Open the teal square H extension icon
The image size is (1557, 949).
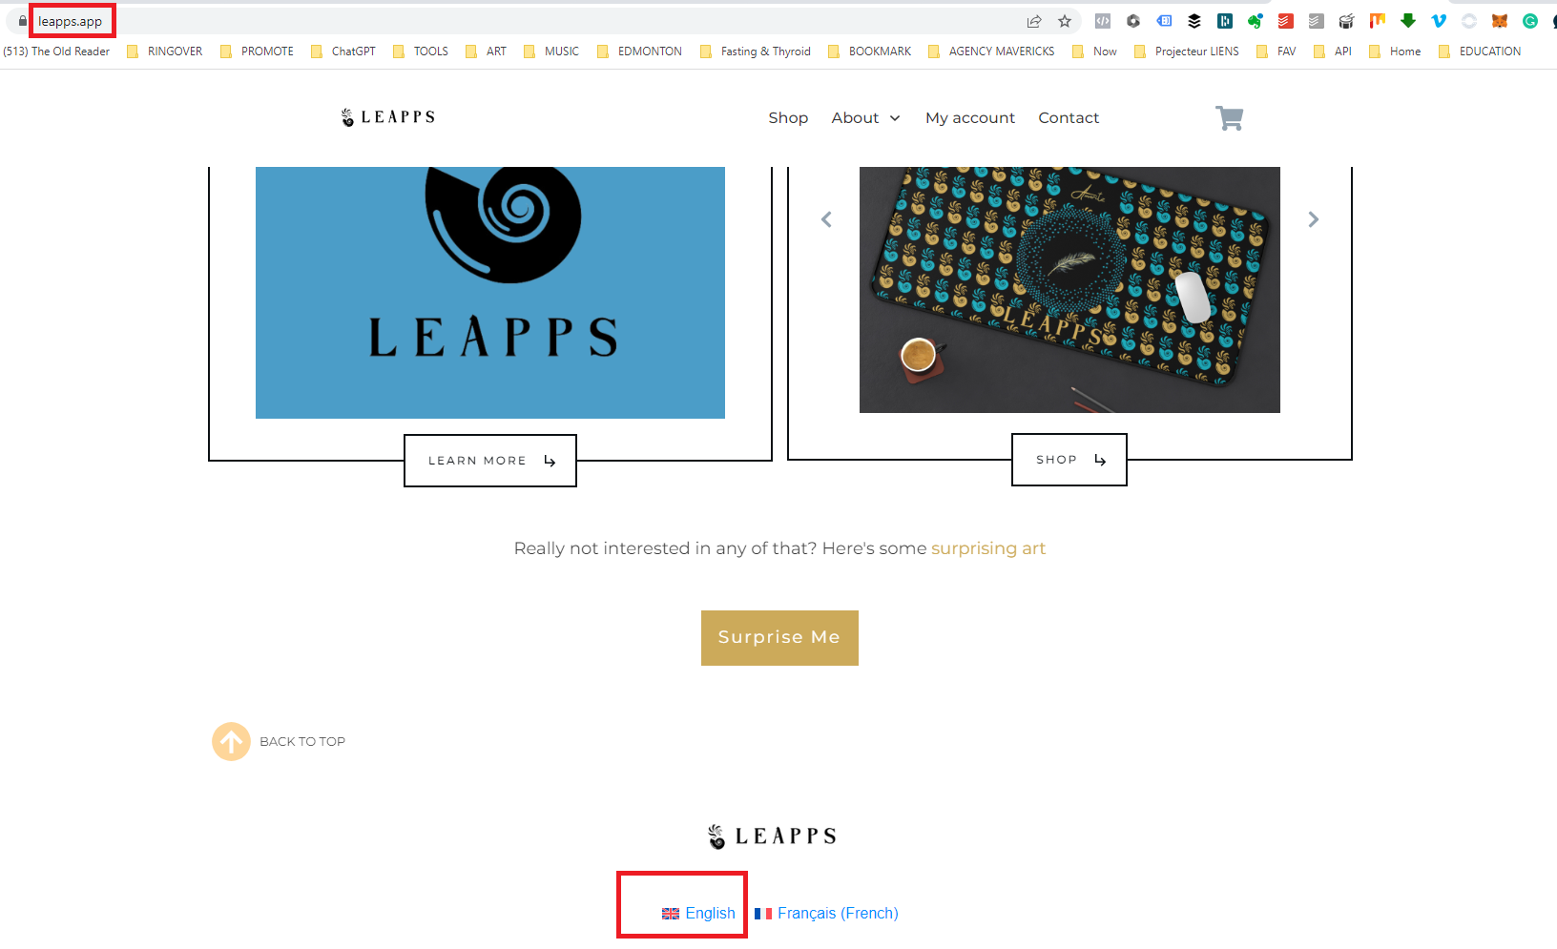coord(1225,21)
